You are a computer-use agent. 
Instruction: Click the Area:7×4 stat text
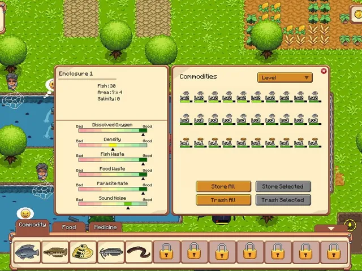point(110,93)
